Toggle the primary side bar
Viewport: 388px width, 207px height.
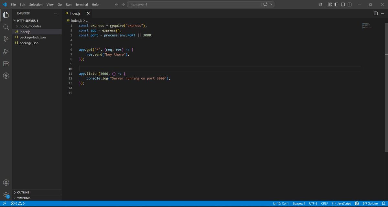337,5
